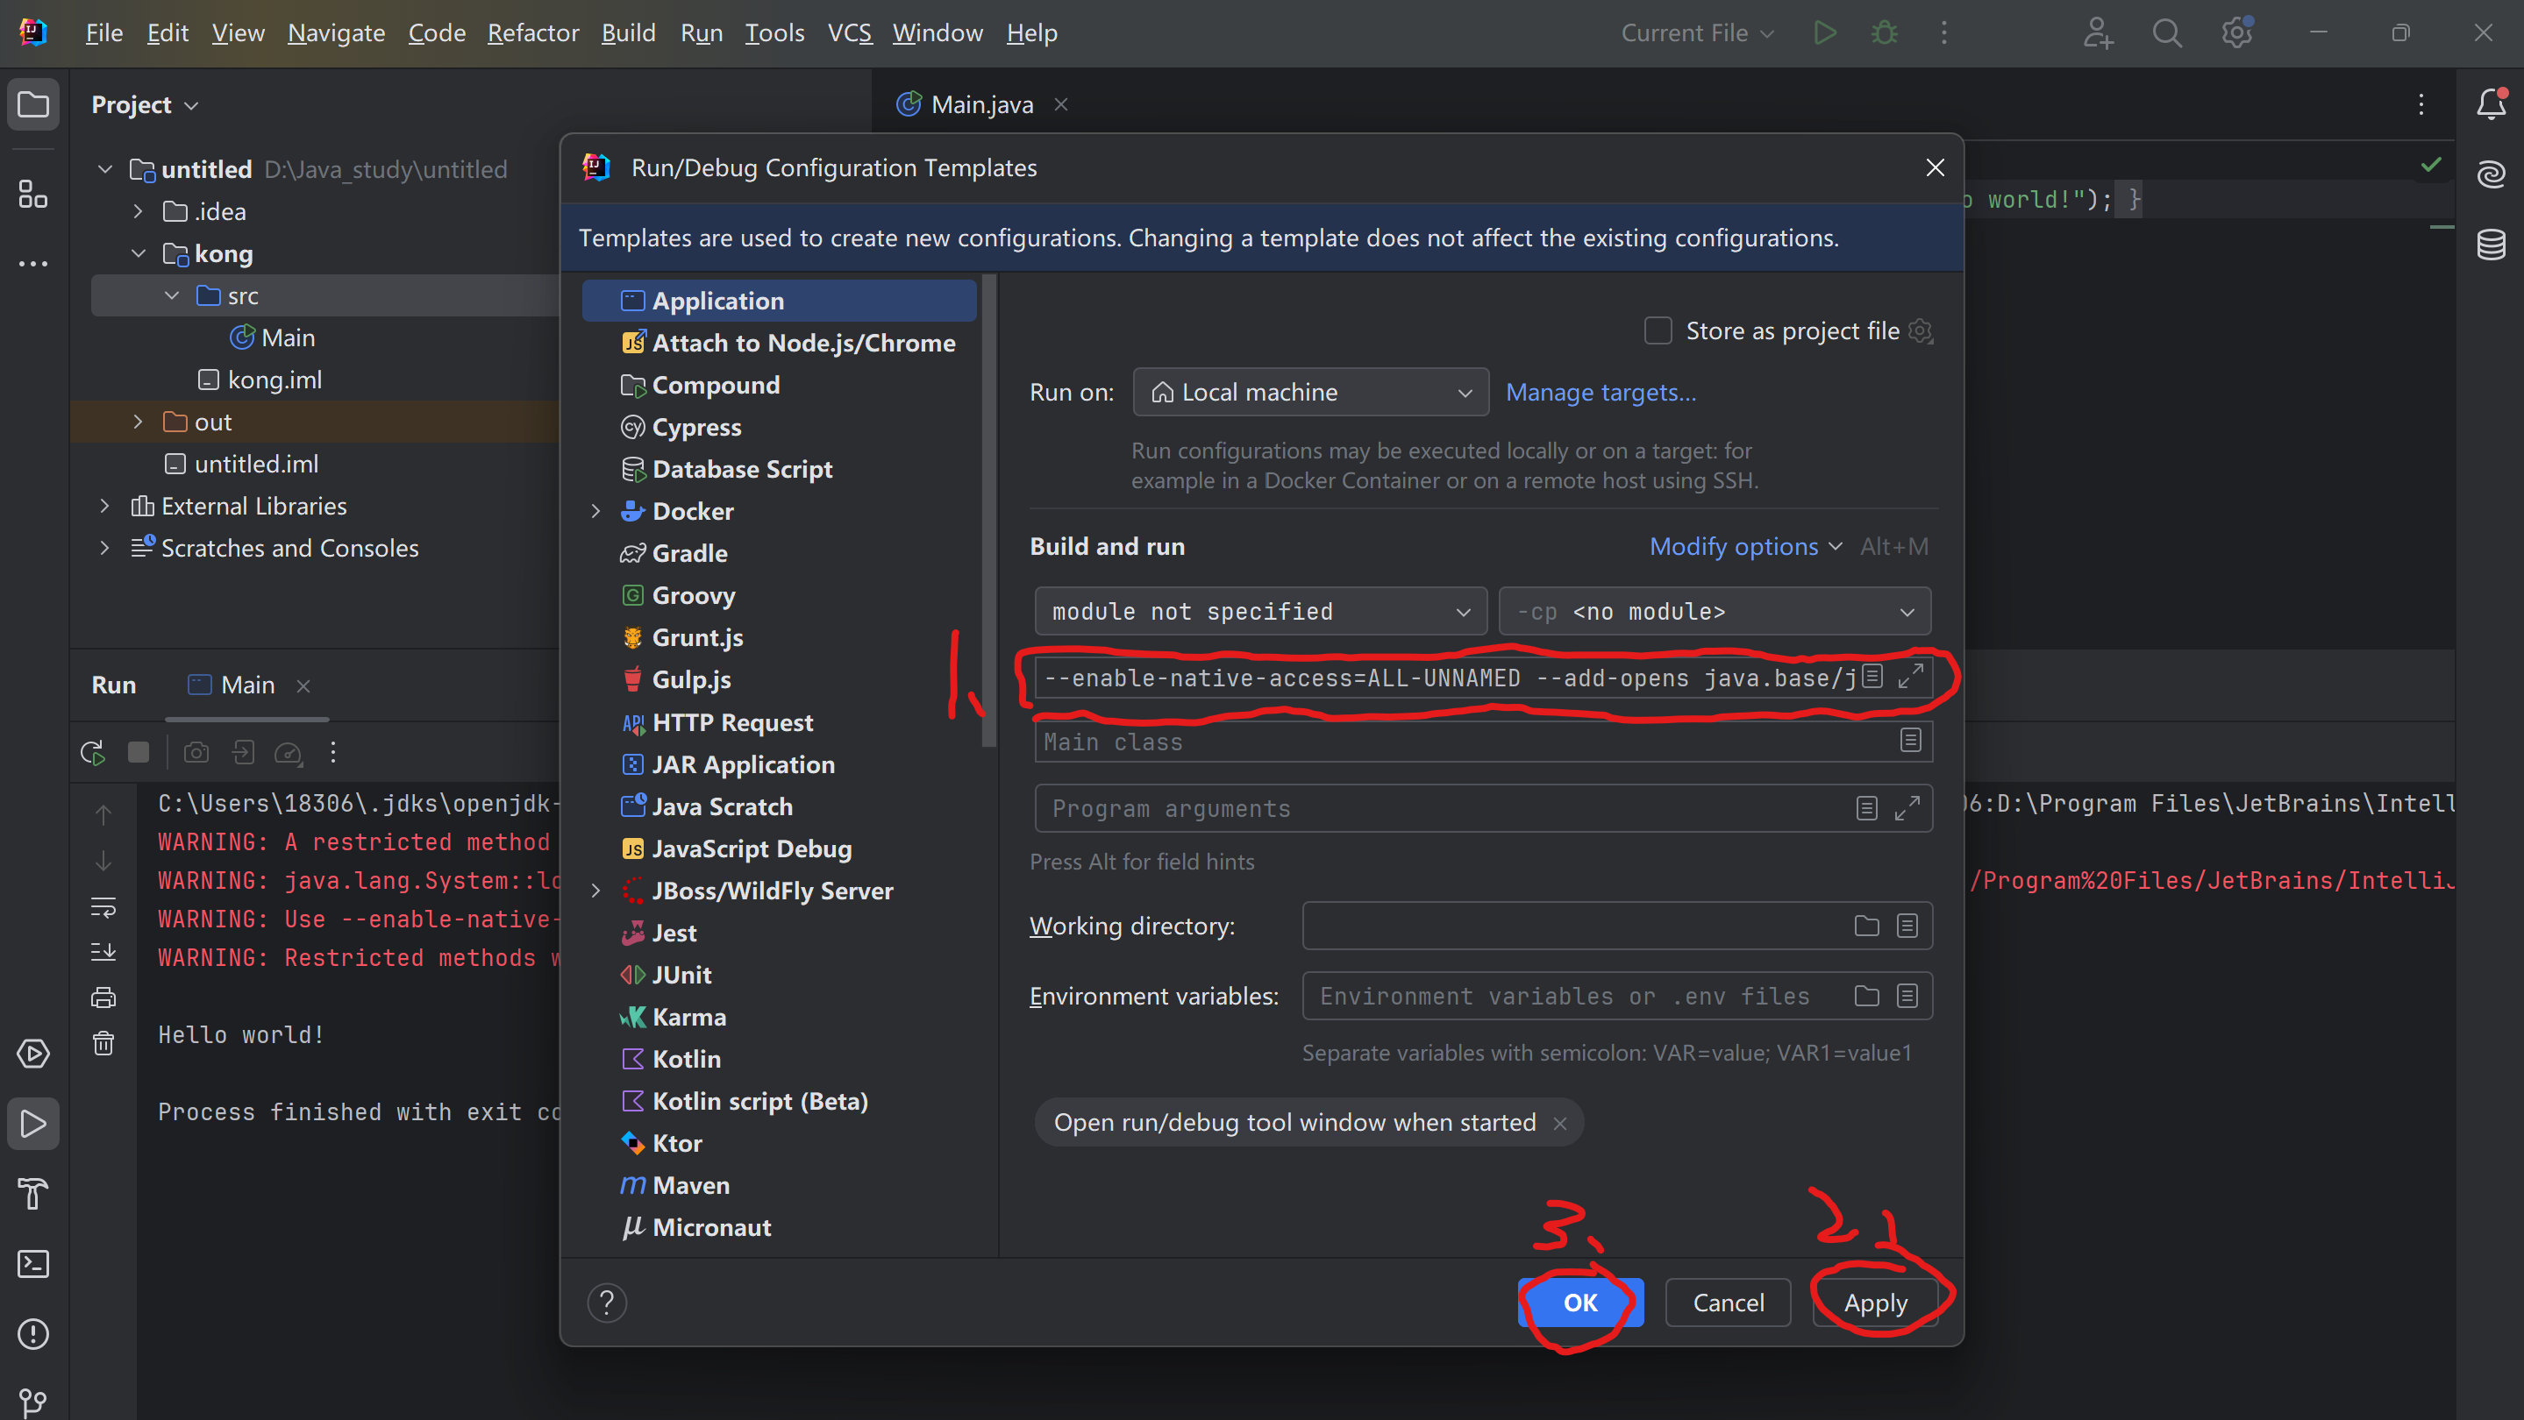Open the VCS menu
The height and width of the screenshot is (1420, 2524).
[850, 32]
